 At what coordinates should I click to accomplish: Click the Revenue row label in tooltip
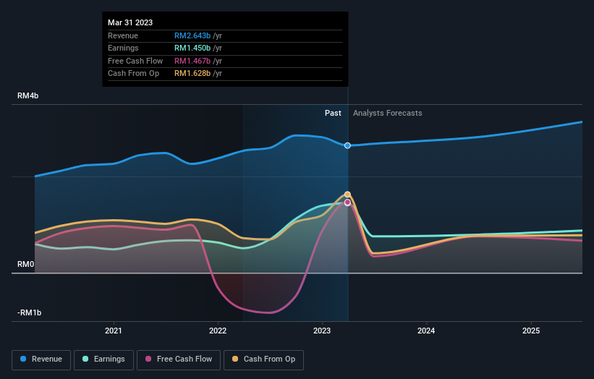pos(123,35)
